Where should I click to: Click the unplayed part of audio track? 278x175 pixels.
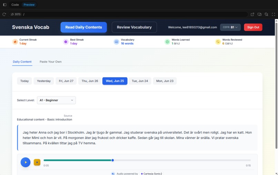[x=182, y=160]
